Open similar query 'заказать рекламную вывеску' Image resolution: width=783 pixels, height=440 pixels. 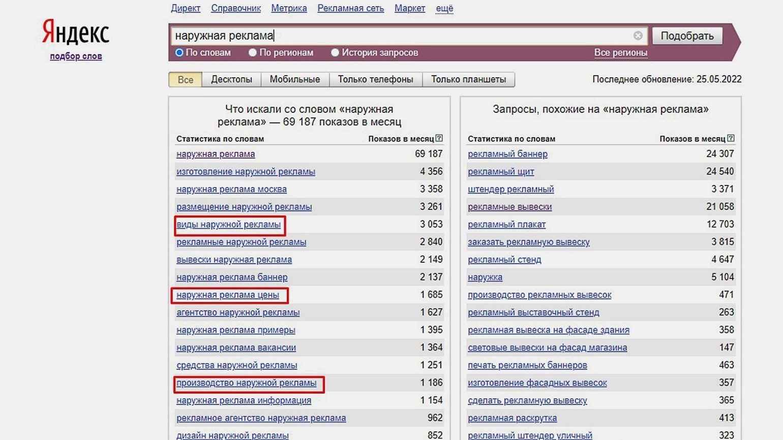(529, 242)
